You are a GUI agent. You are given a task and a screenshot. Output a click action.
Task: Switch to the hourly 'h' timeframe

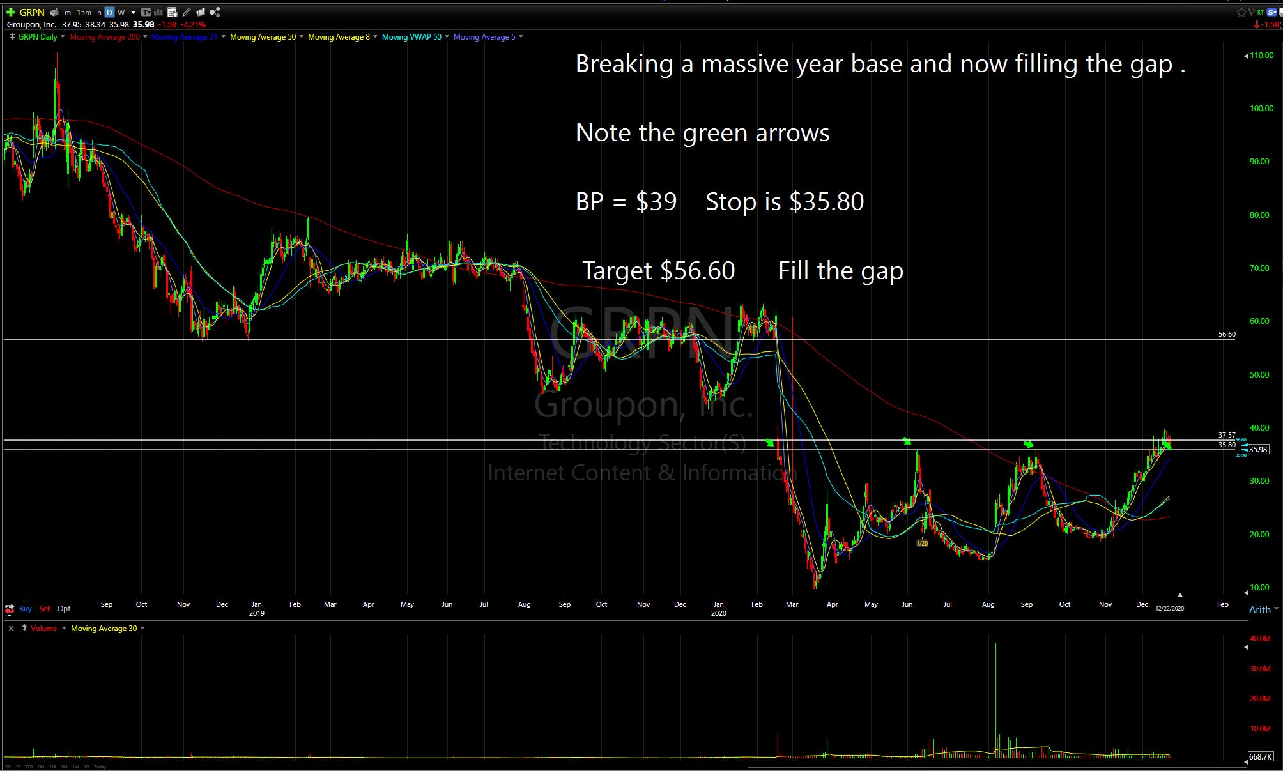click(99, 13)
